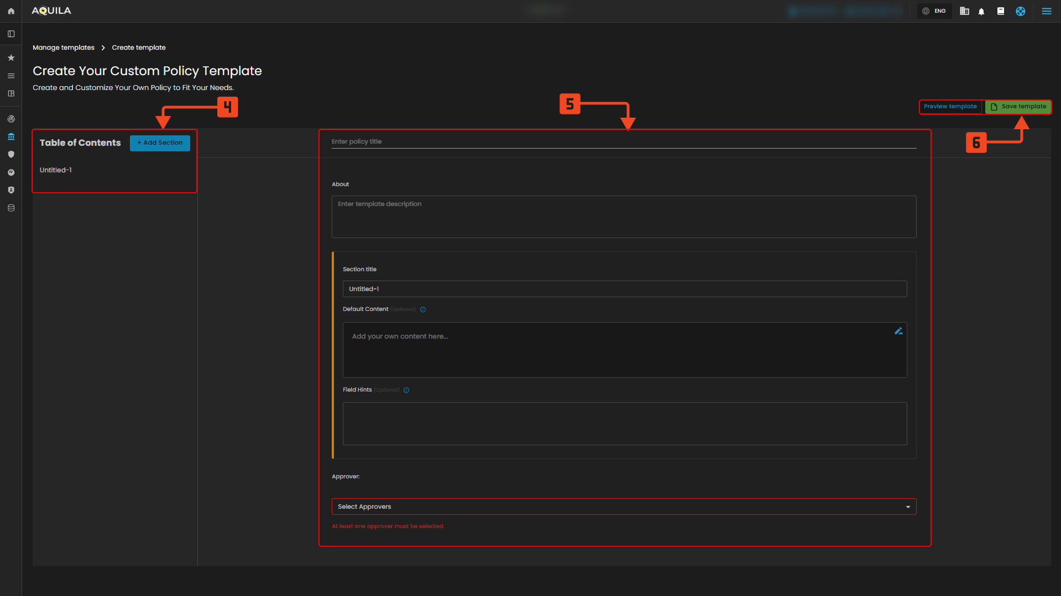The height and width of the screenshot is (596, 1061).
Task: Click the organization building icon in header
Action: (x=964, y=11)
